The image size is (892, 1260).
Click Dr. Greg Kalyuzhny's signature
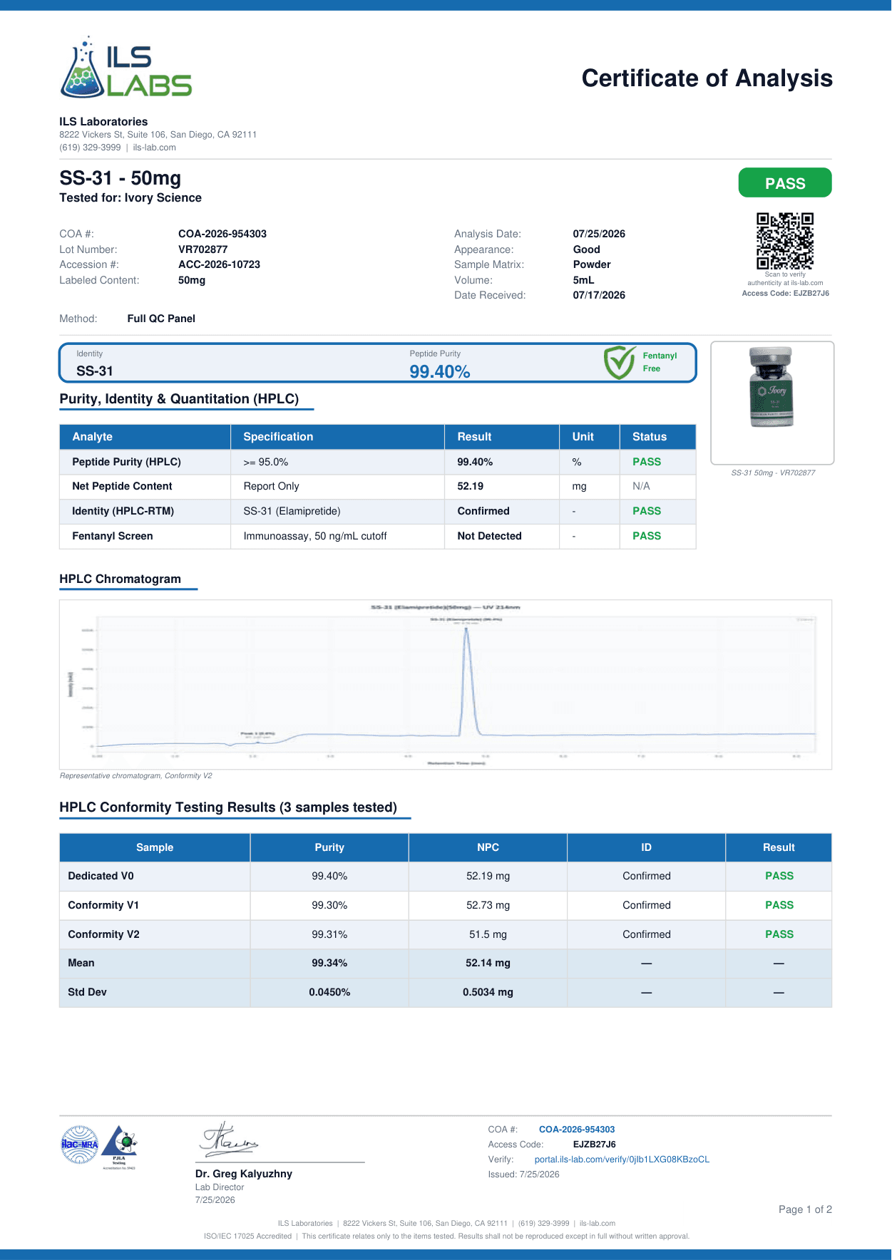pyautogui.click(x=229, y=1140)
